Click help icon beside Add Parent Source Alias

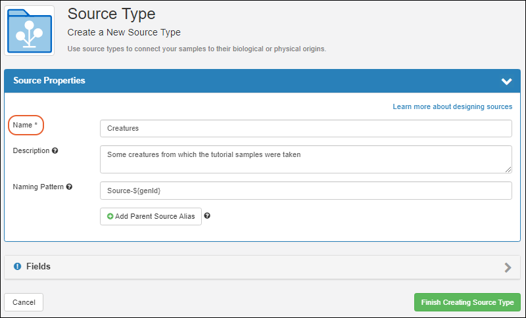207,216
